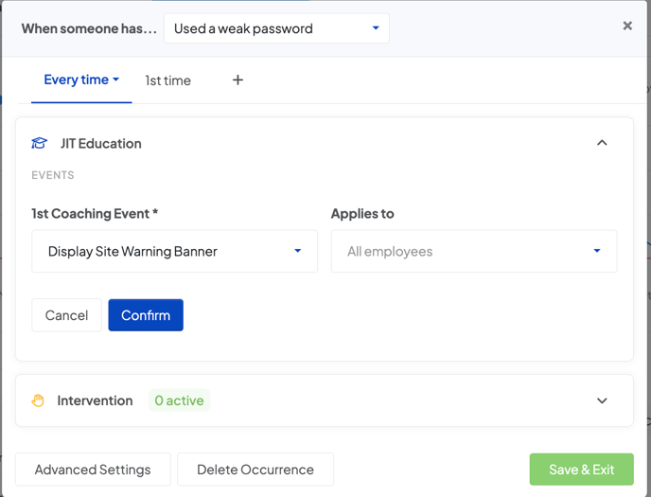
Task: Expand the Intervention section chevron
Action: [602, 400]
